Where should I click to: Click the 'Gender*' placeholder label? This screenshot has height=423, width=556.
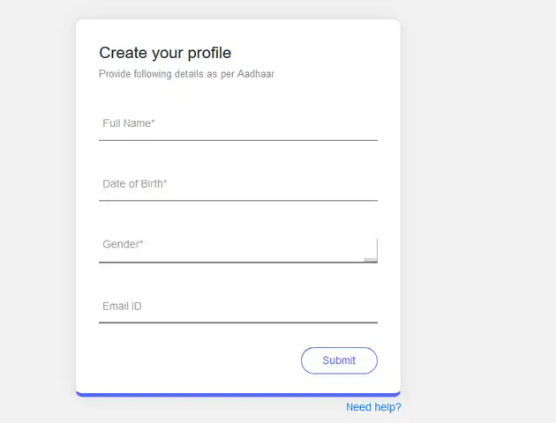123,244
